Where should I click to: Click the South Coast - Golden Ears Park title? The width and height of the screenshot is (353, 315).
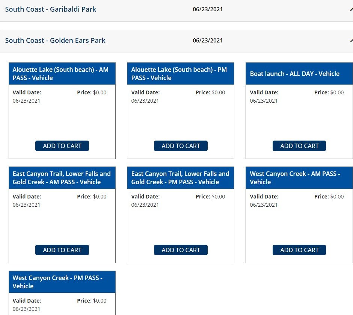pos(55,40)
